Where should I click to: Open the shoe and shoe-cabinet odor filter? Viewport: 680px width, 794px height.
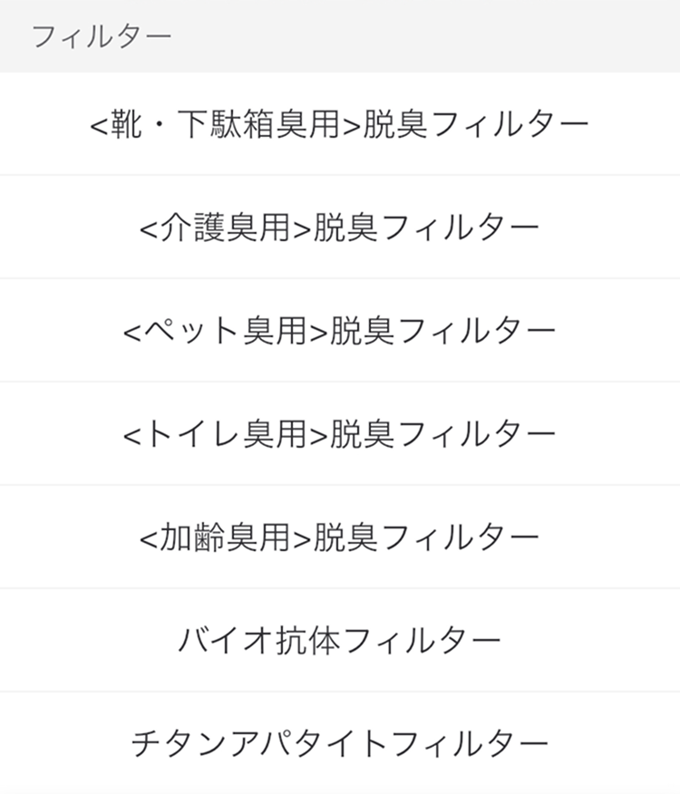[340, 124]
